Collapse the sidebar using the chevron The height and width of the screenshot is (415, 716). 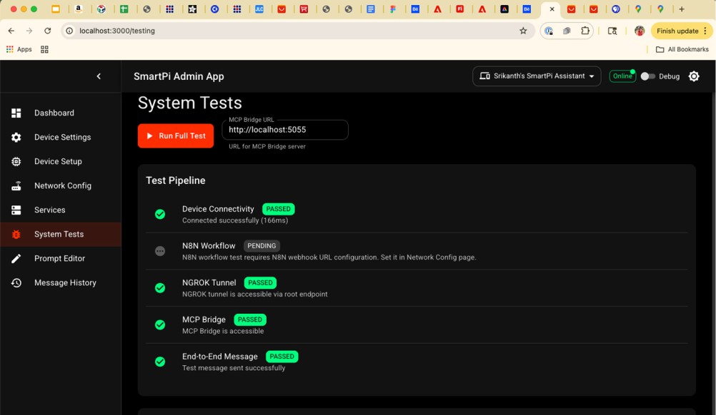click(x=99, y=76)
